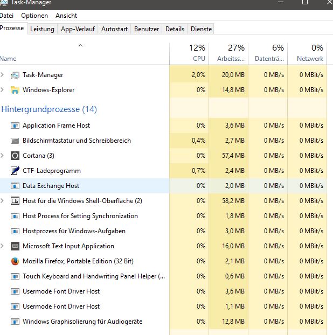Sort by the Datenträger column header

click(268, 53)
